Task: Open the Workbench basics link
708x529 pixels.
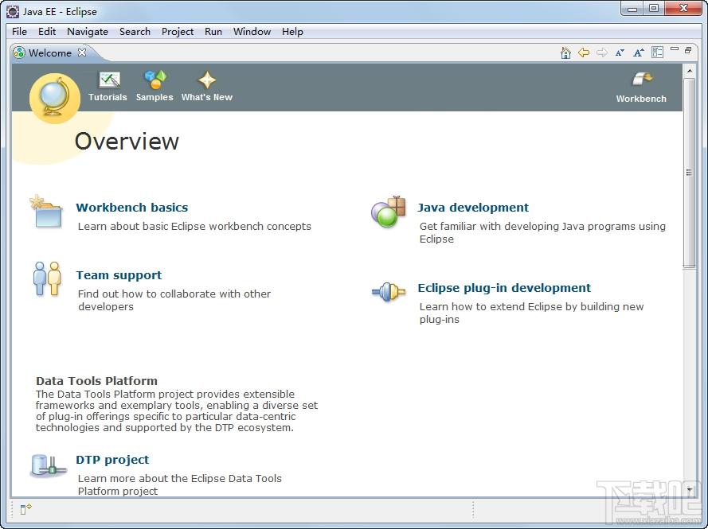Action: pos(132,208)
